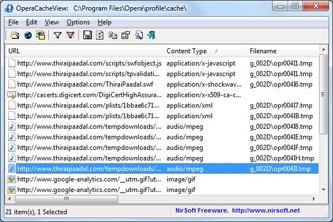
Task: Sort by the Filename column header
Action: 282,51
